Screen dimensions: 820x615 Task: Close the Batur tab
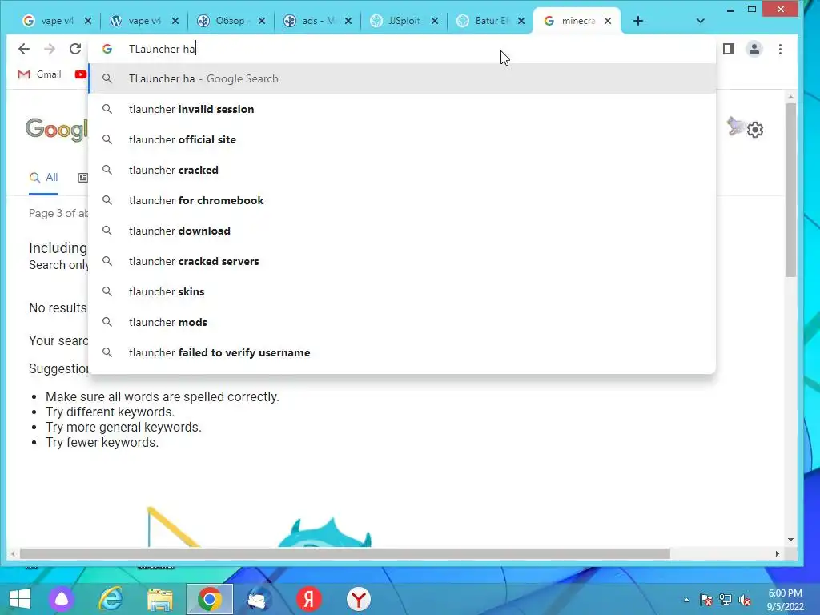(521, 21)
